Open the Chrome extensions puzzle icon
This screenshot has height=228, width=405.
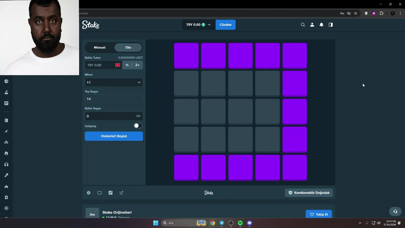381,13
